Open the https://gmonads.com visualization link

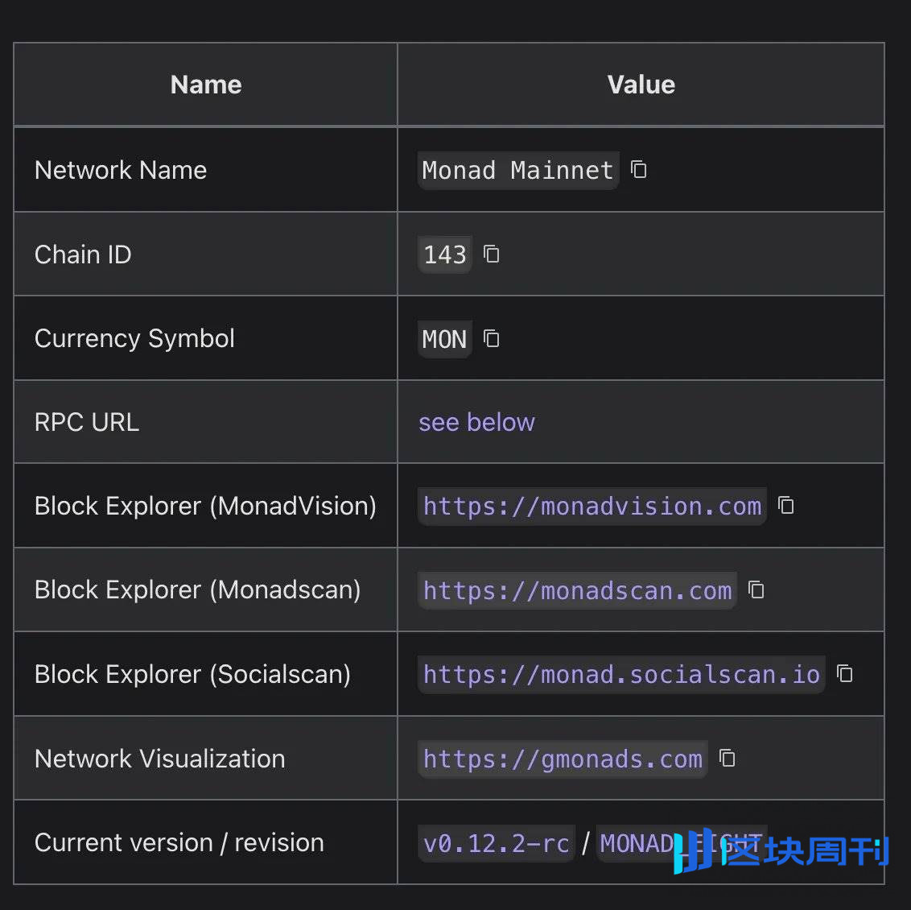tap(563, 759)
